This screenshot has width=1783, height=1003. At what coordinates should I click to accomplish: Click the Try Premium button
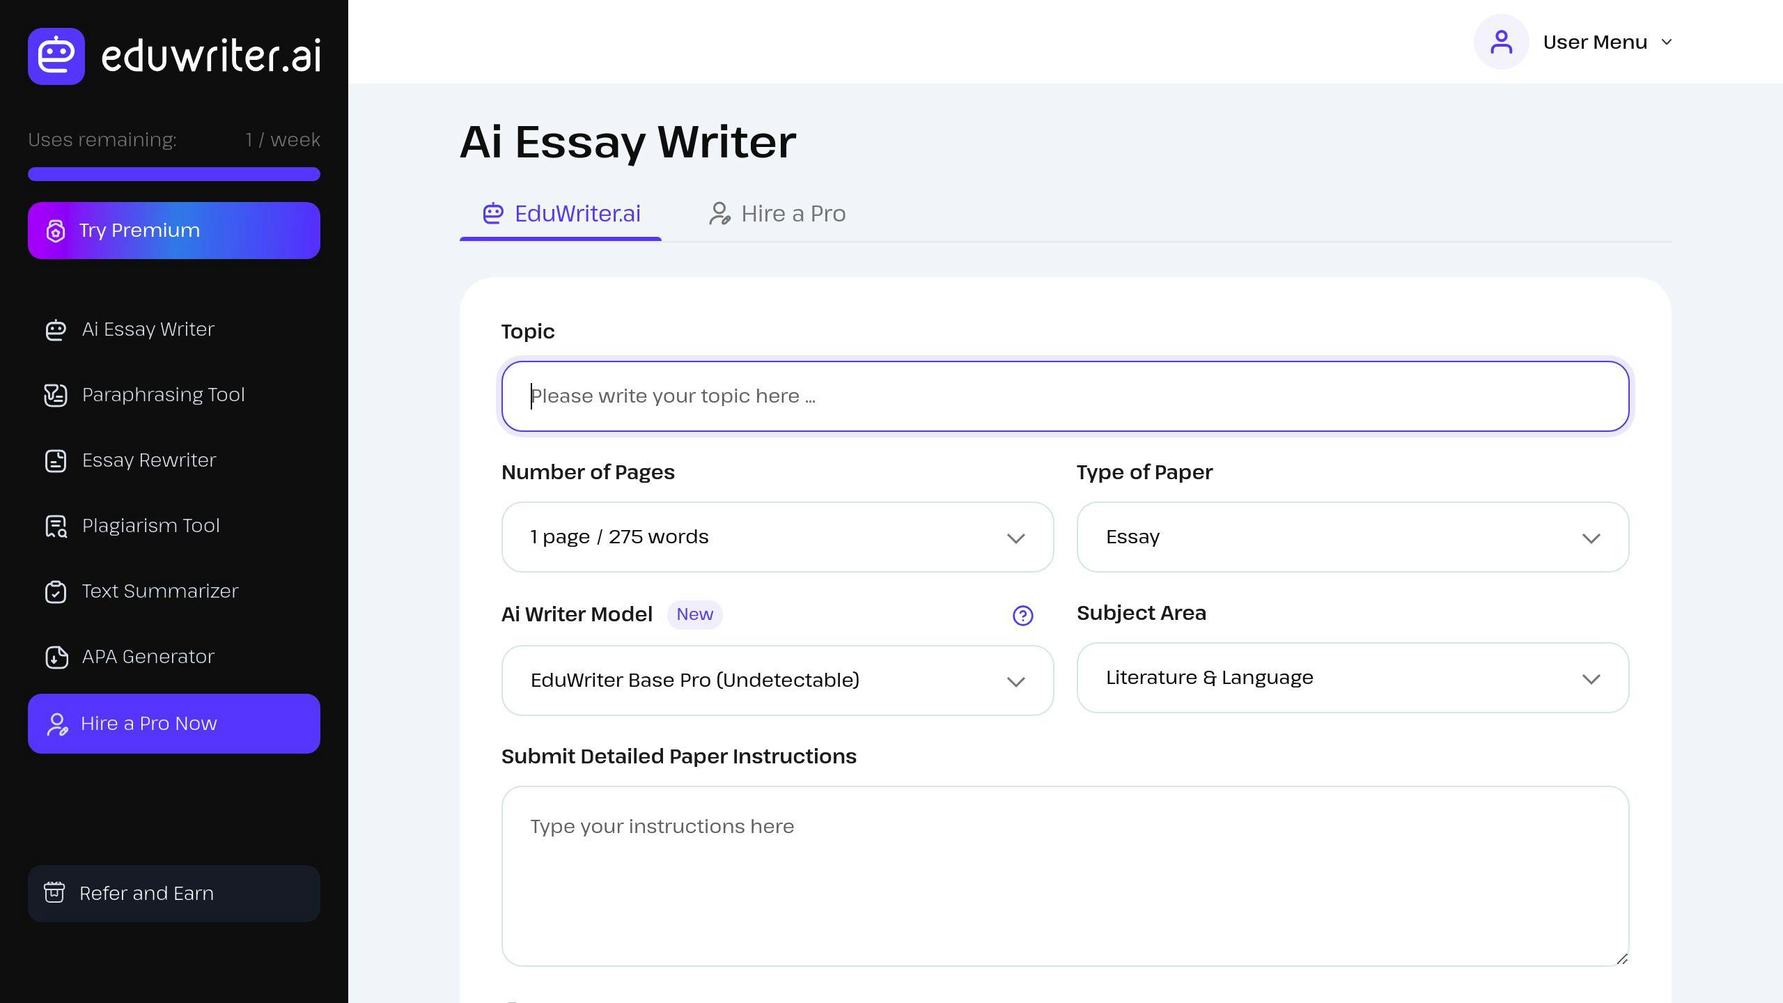pyautogui.click(x=174, y=231)
